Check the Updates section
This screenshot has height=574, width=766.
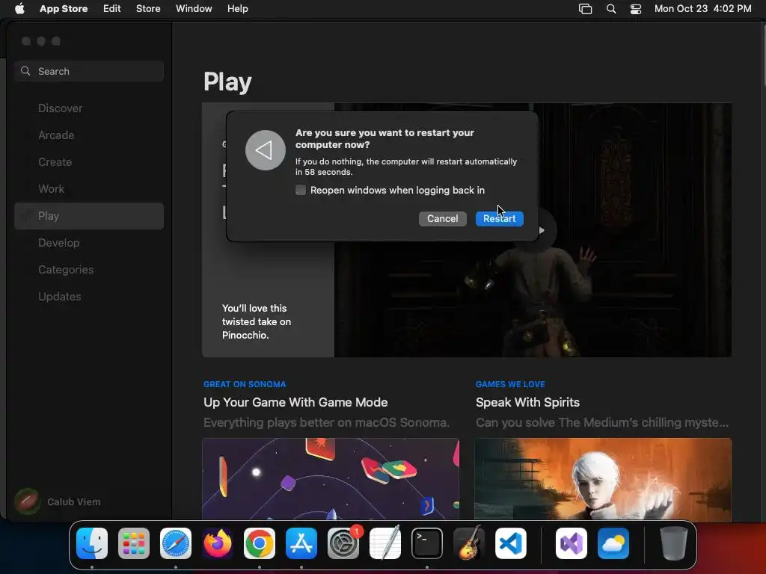89,296
